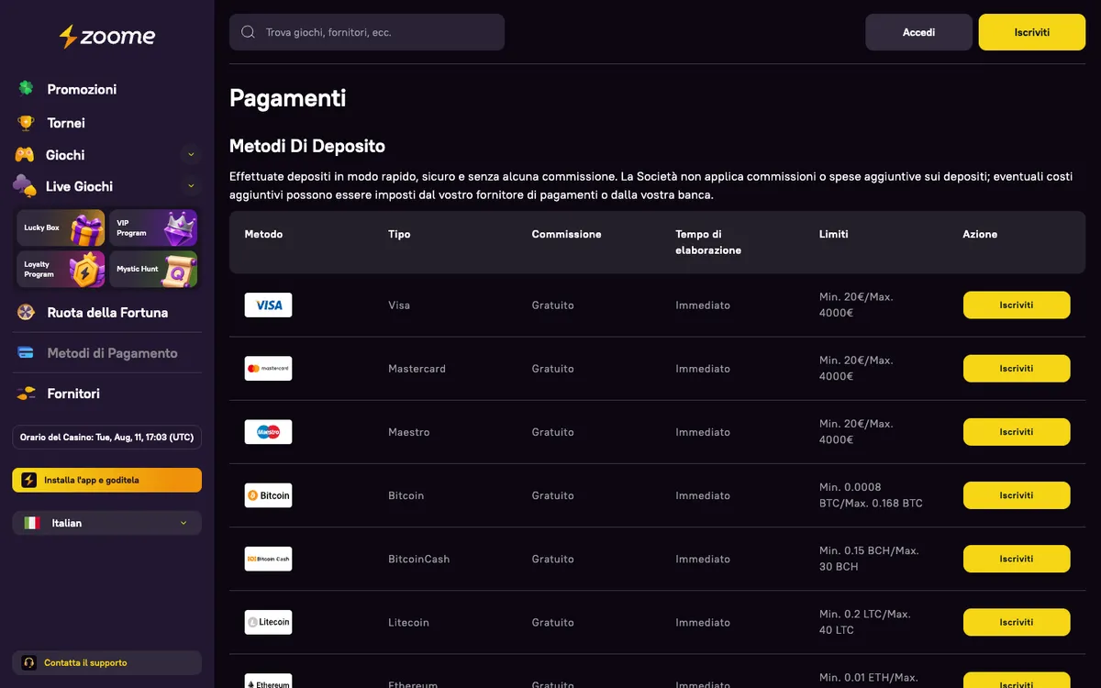Click the BitcoinCash type cell text

(418, 559)
